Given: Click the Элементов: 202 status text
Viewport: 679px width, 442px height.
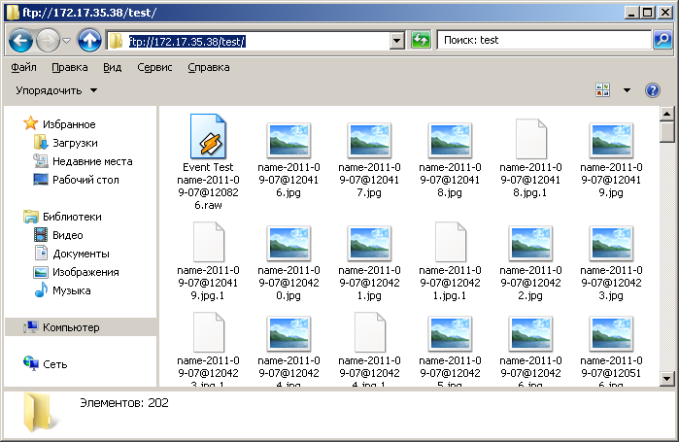Looking at the screenshot, I should tap(124, 403).
